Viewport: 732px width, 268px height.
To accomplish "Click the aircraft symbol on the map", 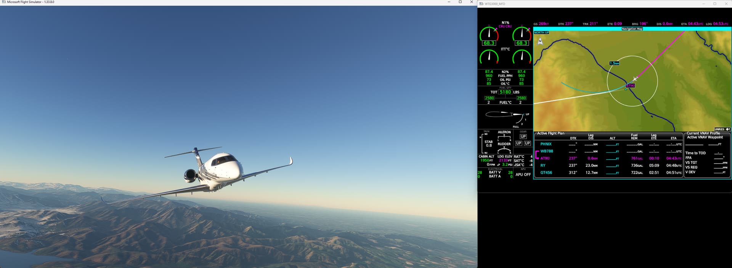I will point(635,79).
